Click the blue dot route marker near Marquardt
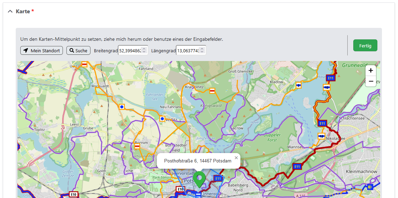The width and height of the screenshot is (398, 198). [x=122, y=107]
